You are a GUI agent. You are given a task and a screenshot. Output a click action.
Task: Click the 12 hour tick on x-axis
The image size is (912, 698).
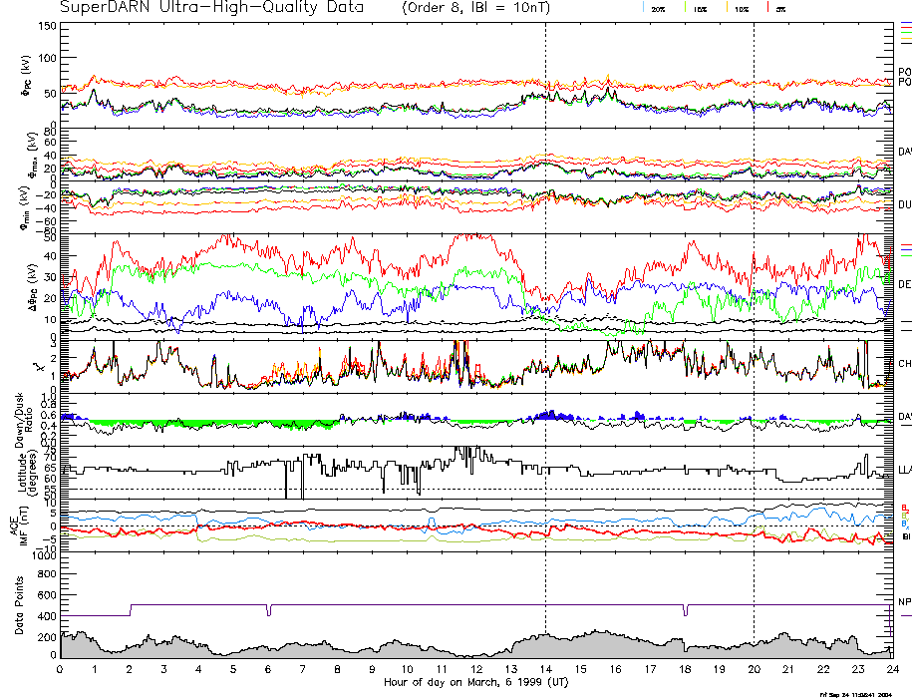[476, 669]
